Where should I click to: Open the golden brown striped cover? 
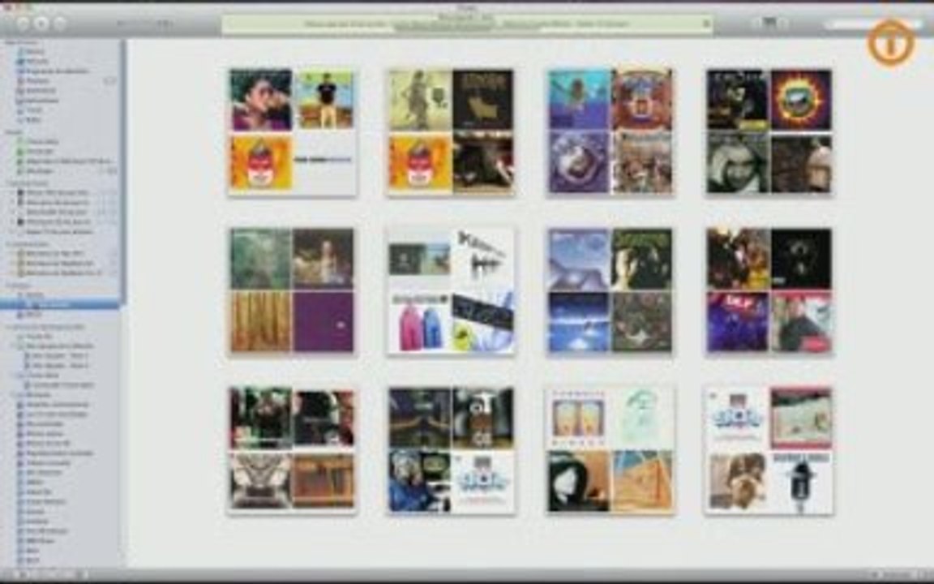click(x=261, y=321)
